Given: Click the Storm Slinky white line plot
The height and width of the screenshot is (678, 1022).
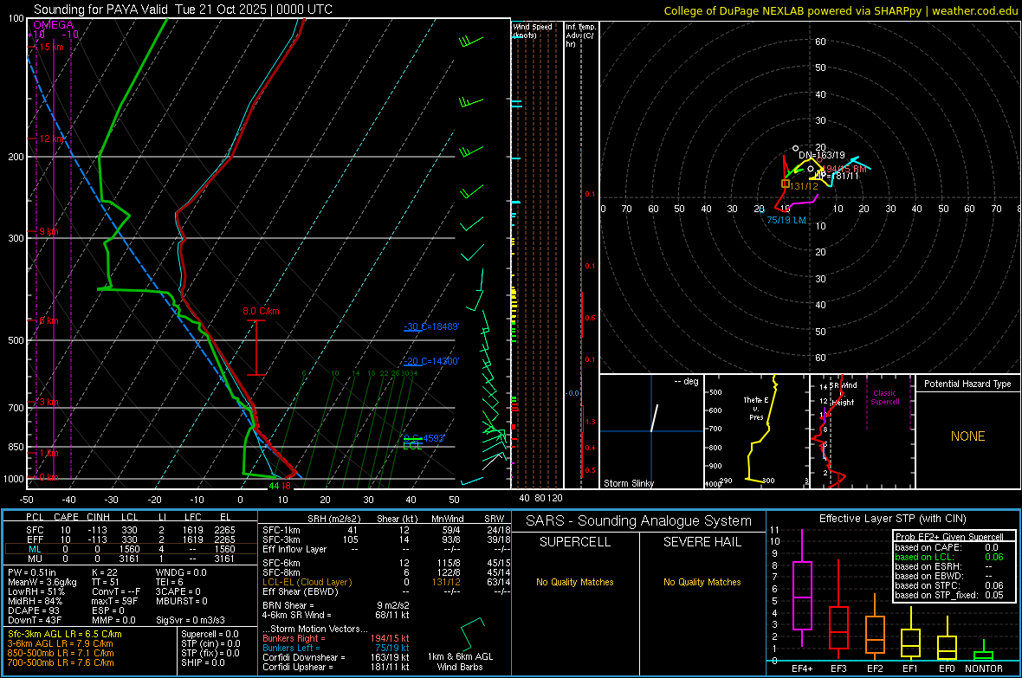Looking at the screenshot, I should [x=655, y=418].
